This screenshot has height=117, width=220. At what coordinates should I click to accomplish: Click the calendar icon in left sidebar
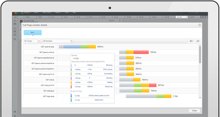click(15, 24)
